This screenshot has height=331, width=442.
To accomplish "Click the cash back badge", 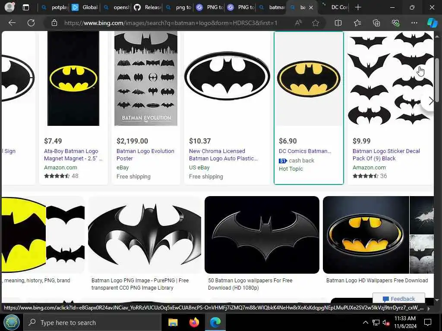I will (297, 161).
